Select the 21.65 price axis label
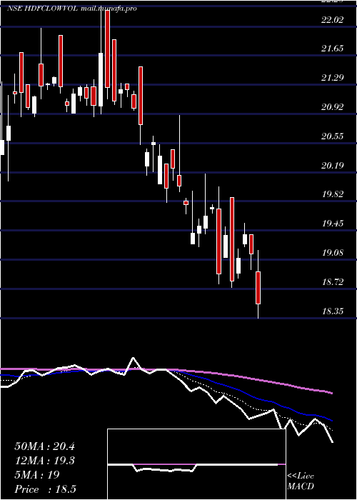This screenshot has height=500, width=357. click(333, 49)
